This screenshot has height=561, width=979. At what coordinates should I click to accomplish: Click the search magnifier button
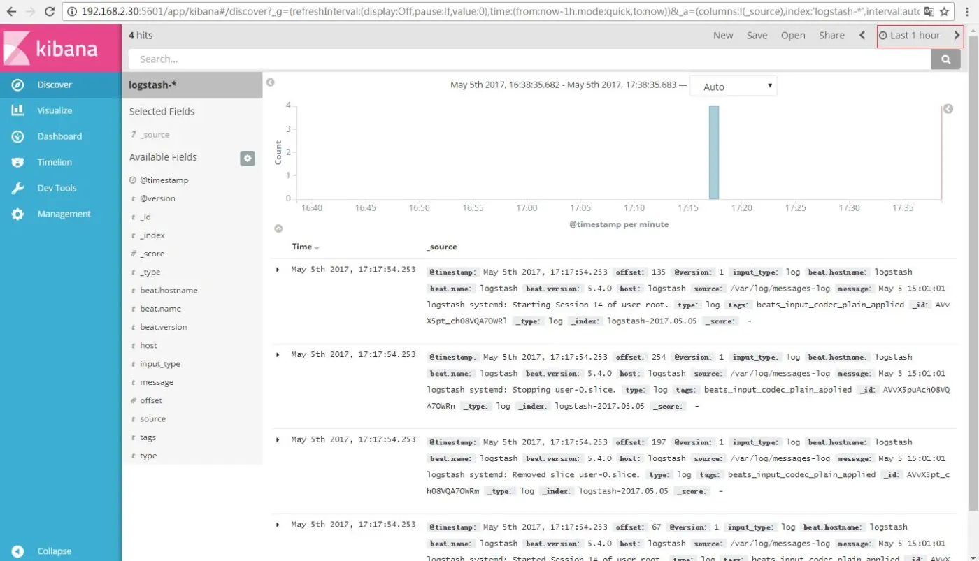click(946, 59)
